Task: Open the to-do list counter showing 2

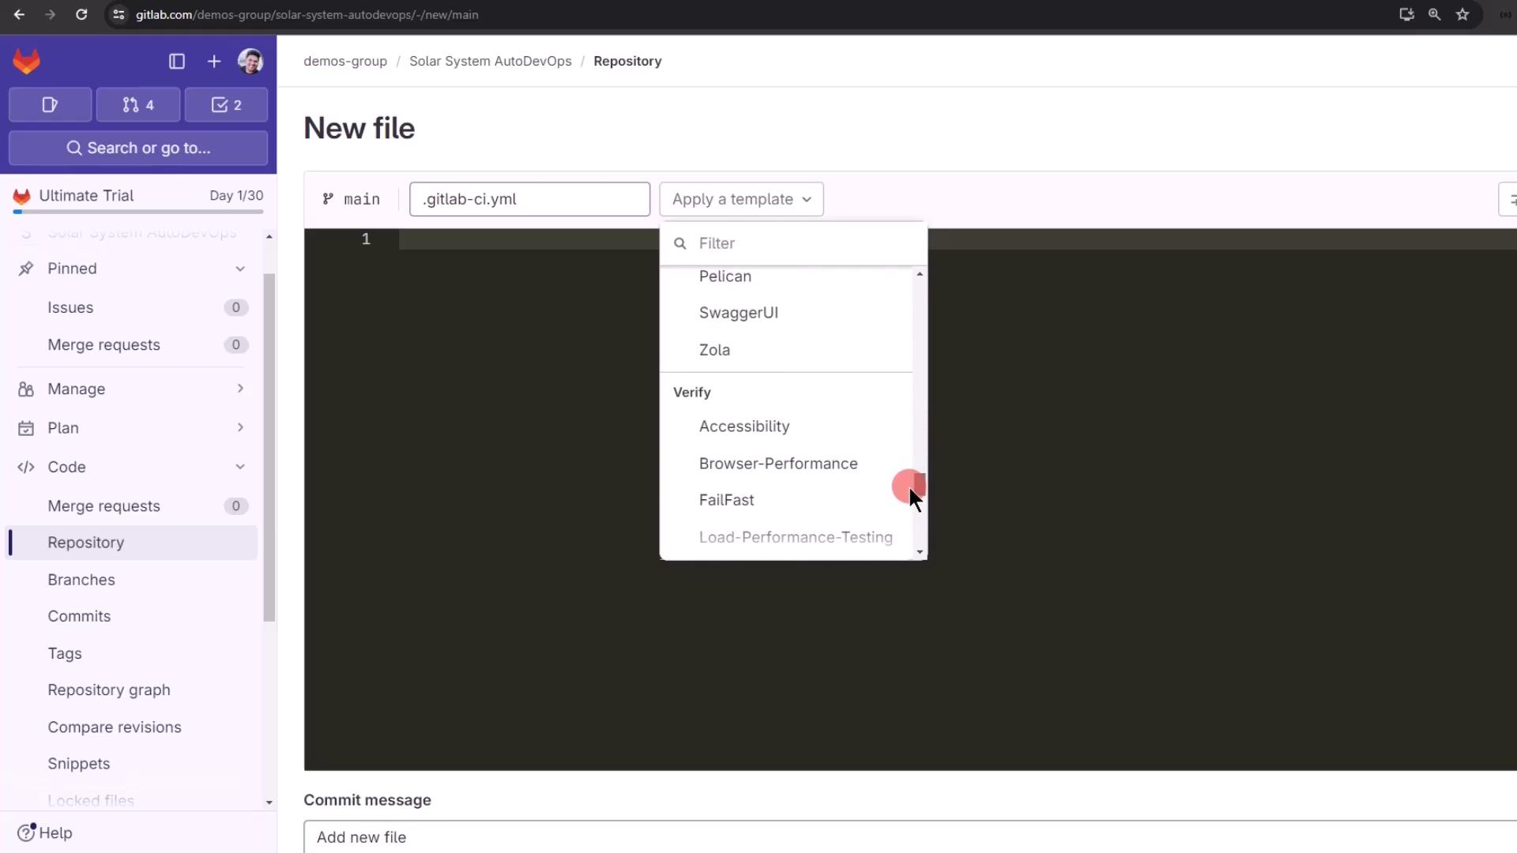Action: pyautogui.click(x=226, y=105)
